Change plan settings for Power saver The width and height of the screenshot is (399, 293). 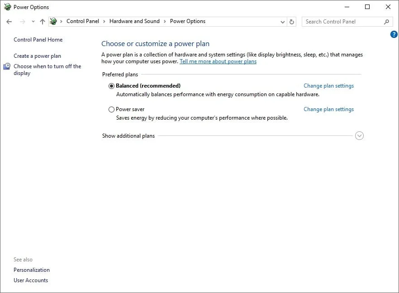(328, 109)
